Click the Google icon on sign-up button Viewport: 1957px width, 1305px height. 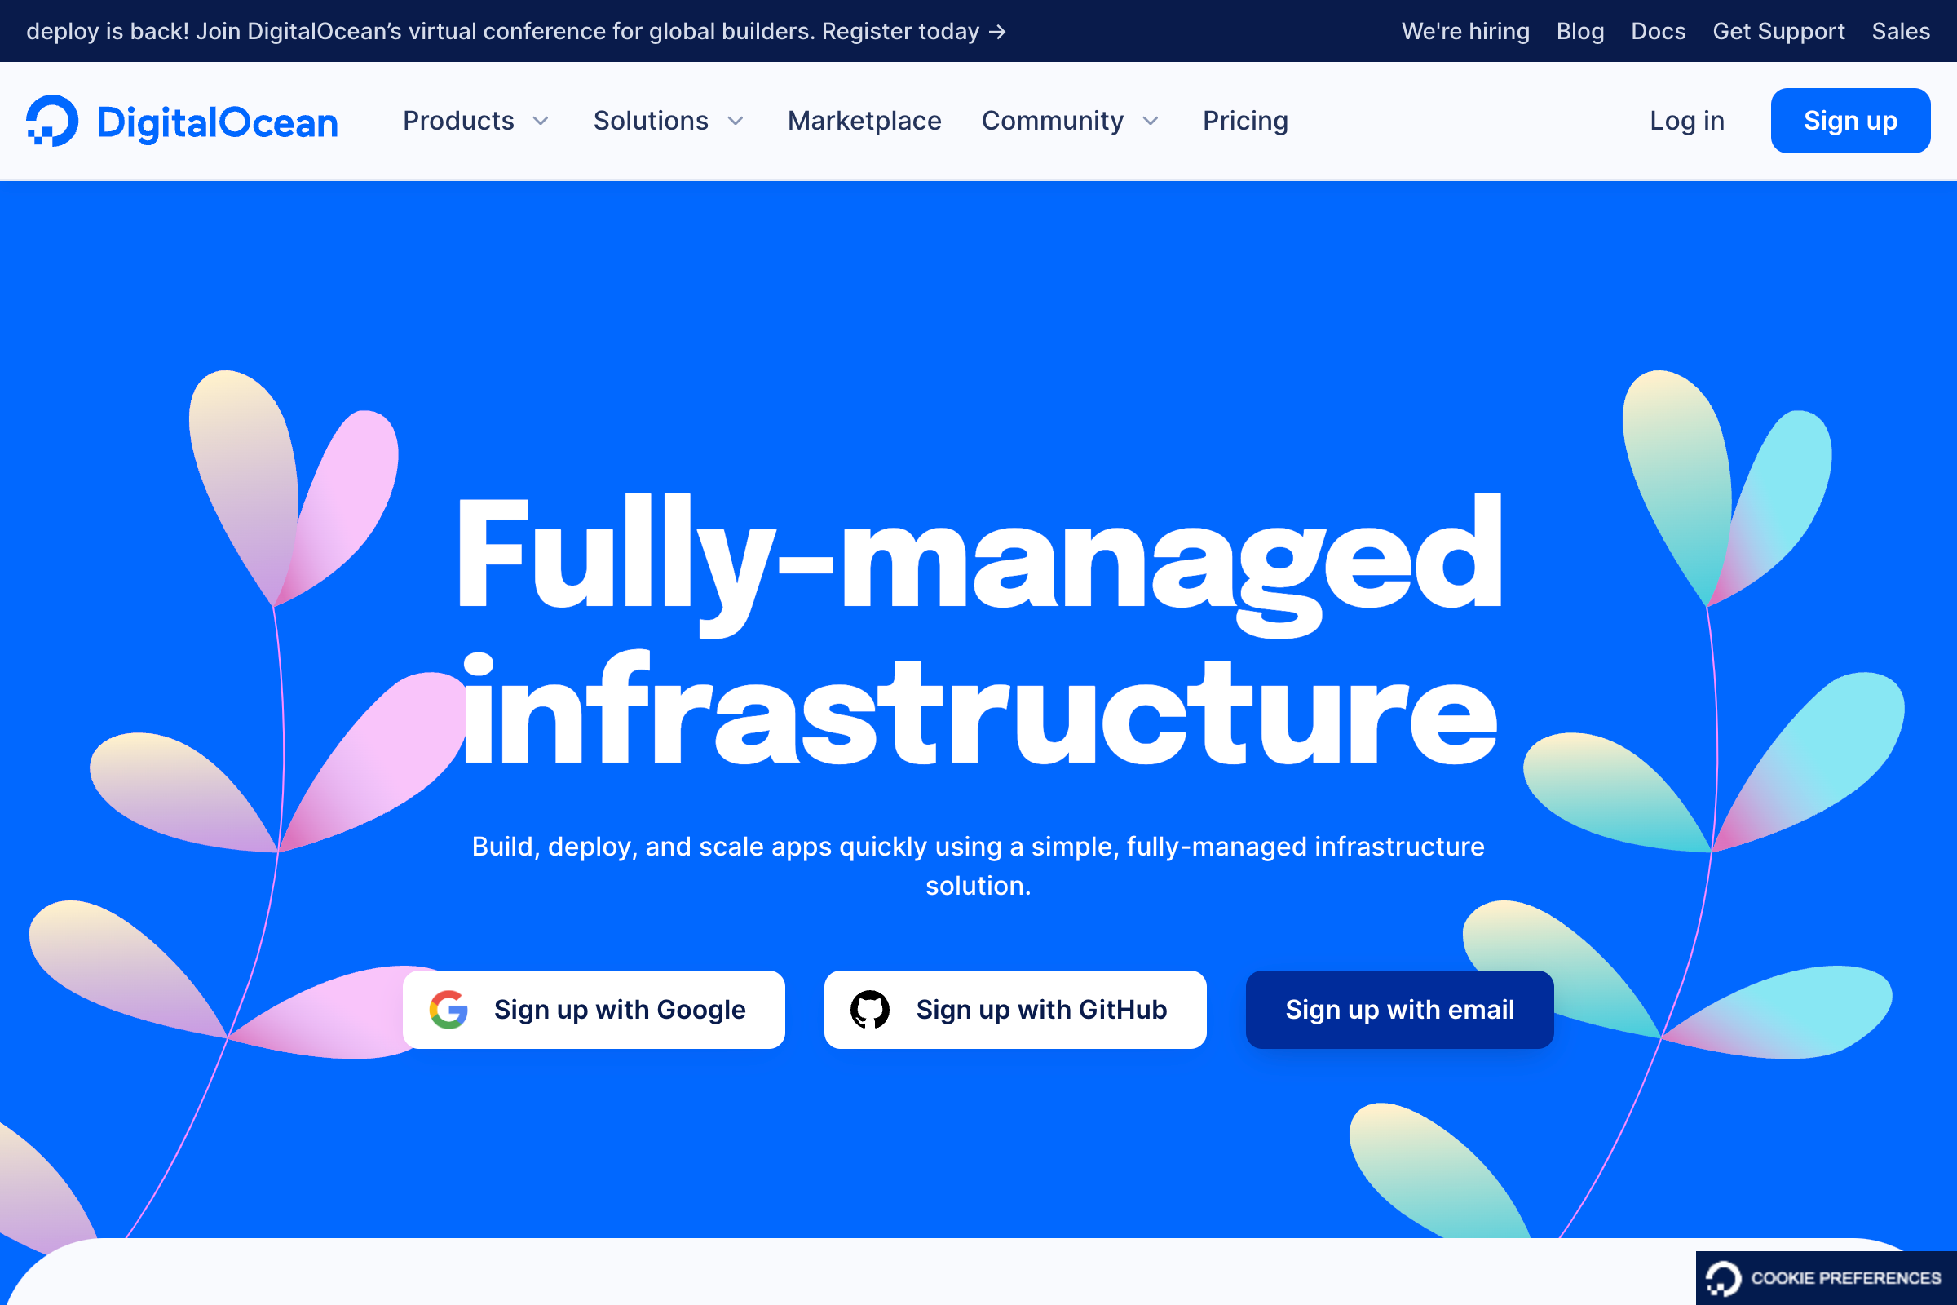(448, 1010)
